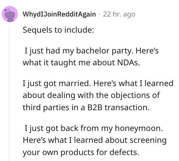This screenshot has width=179, height=161.
Task: Open WhydIJoinRedditAgain's user profile
Action: (59, 14)
